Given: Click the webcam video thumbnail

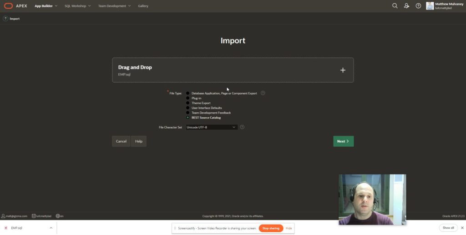Looking at the screenshot, I should coord(372,200).
